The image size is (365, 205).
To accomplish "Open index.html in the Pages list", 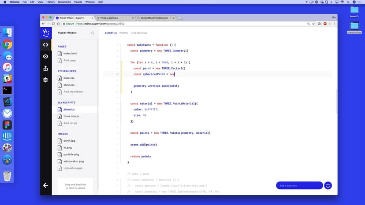I will point(70,53).
